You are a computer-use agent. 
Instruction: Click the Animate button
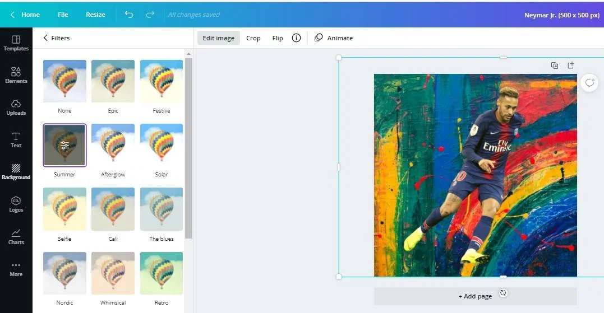[x=334, y=38]
